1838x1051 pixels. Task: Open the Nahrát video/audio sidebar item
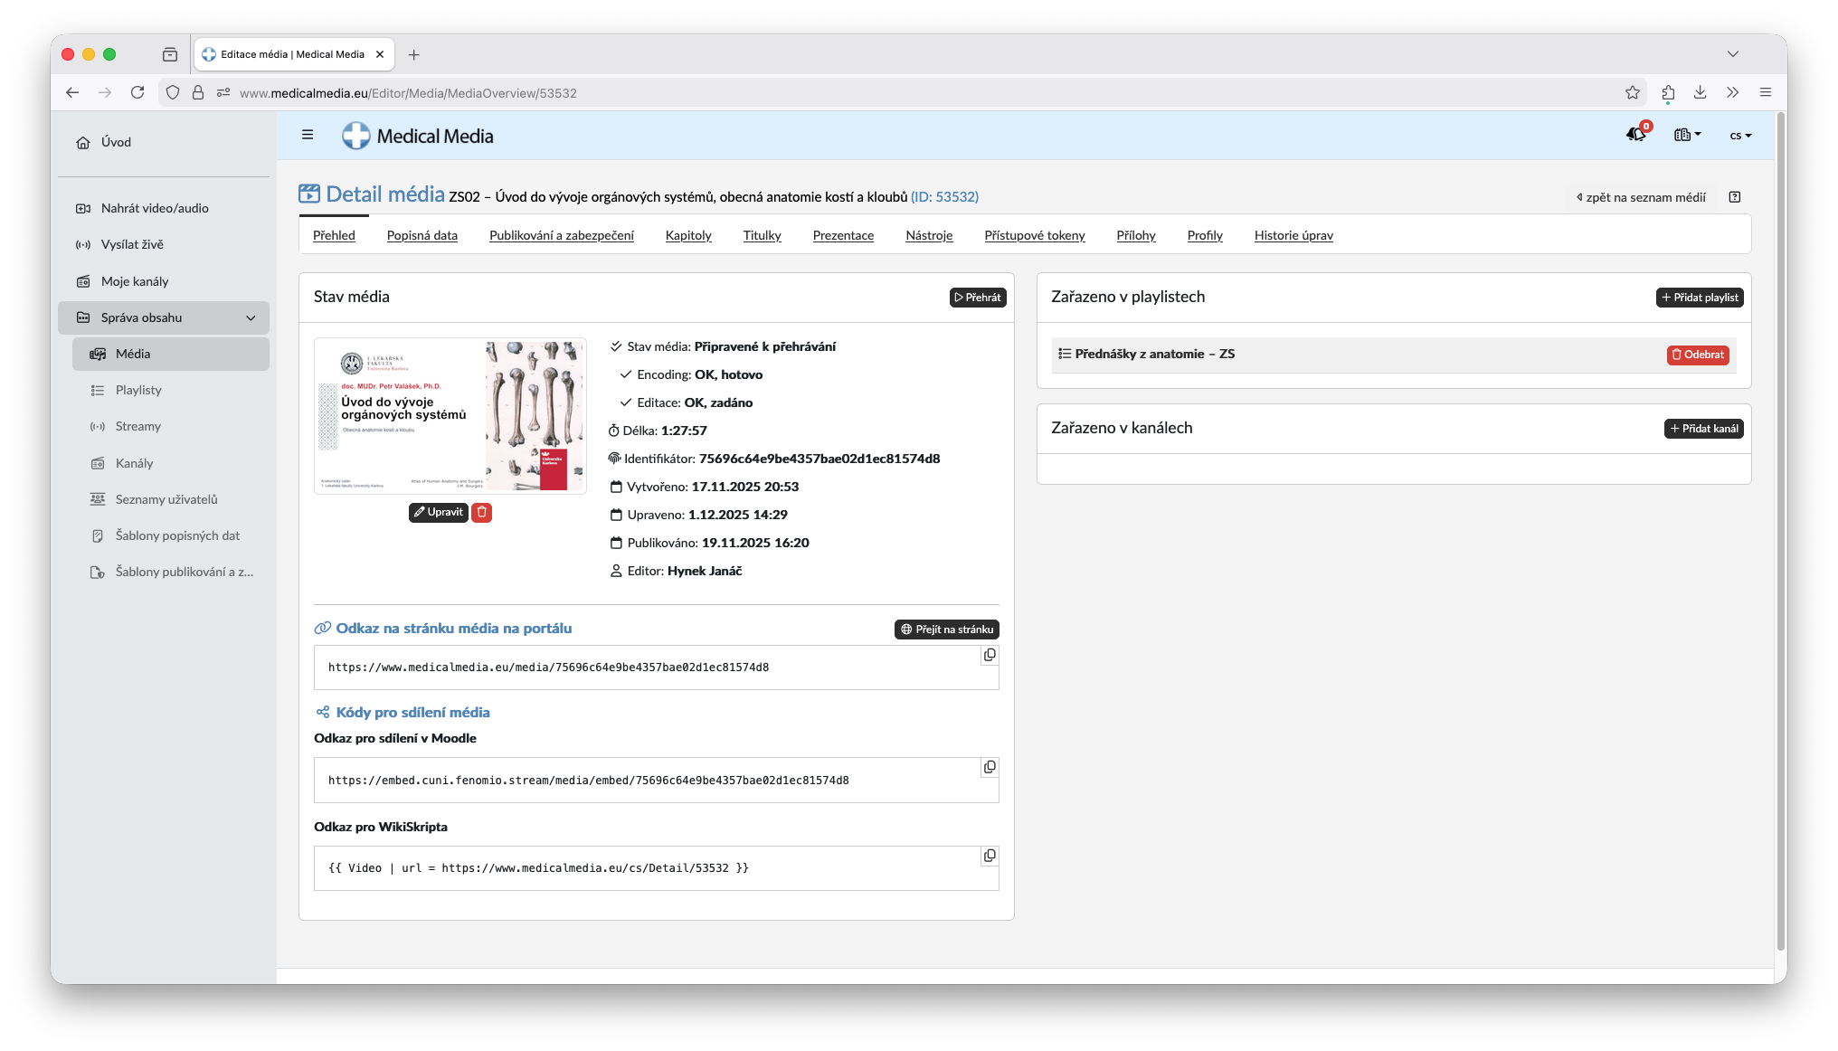[x=155, y=208]
